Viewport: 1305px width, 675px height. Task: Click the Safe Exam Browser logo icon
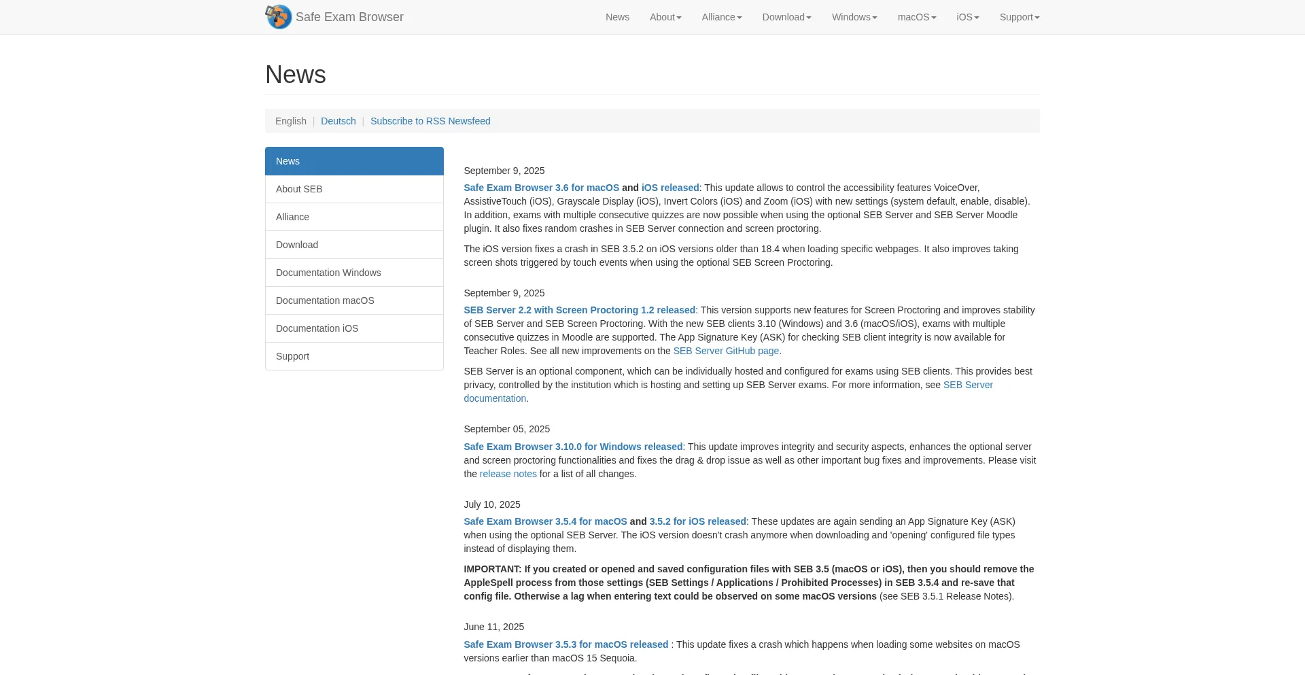tap(279, 17)
